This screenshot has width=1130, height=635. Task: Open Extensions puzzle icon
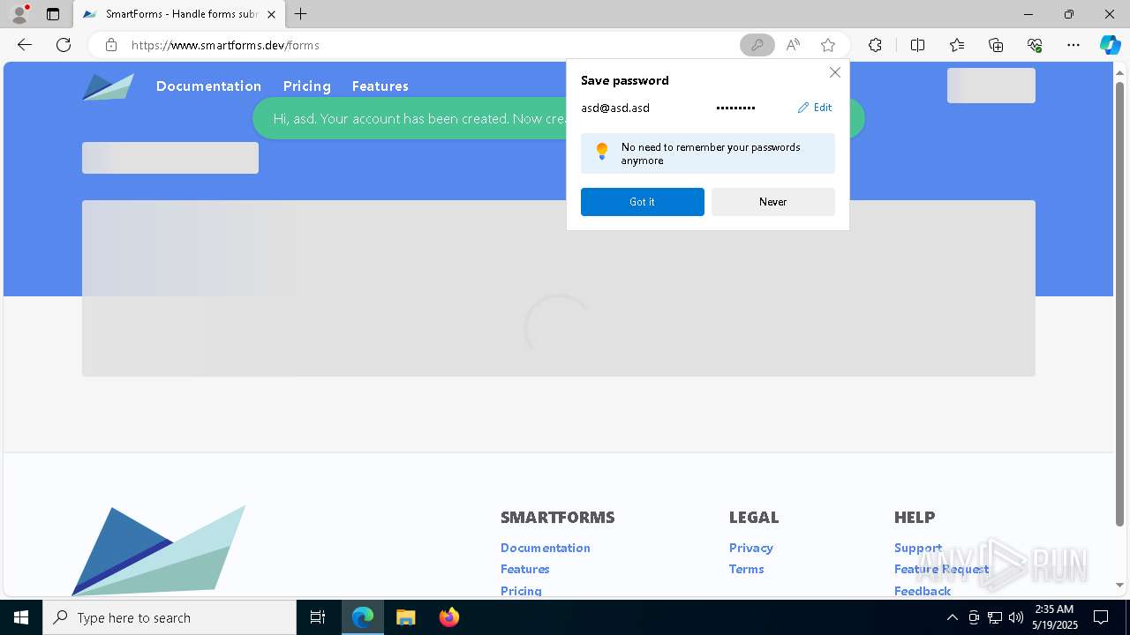[x=875, y=45]
